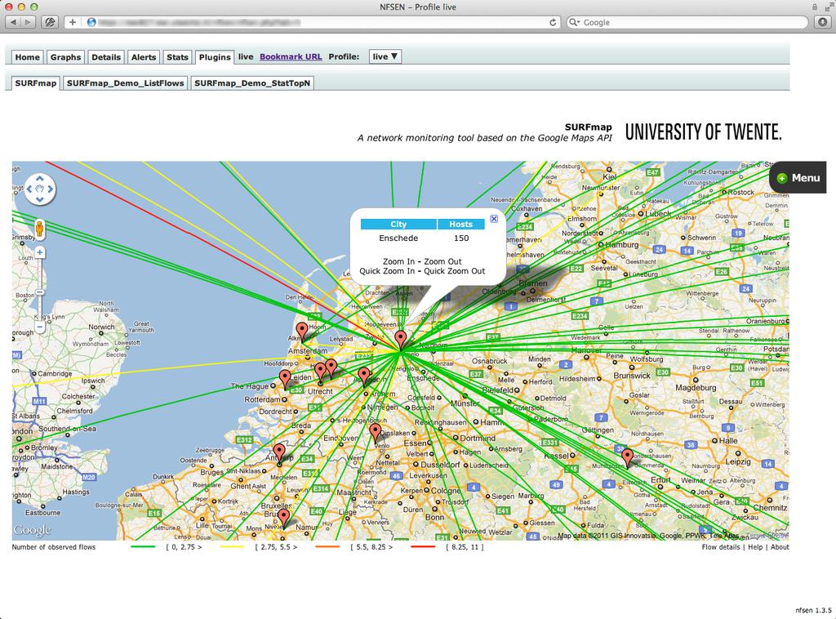Viewport: 836px width, 619px height.
Task: Select the map marker near Alkmaar
Action: (x=302, y=332)
